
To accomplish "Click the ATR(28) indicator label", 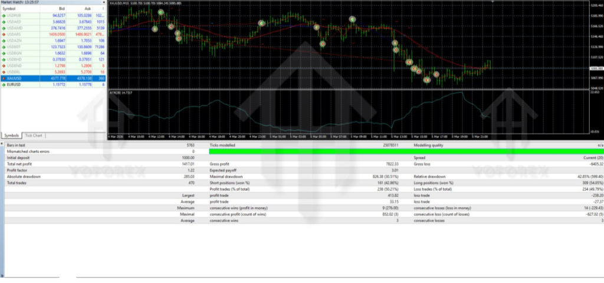I will (121, 92).
